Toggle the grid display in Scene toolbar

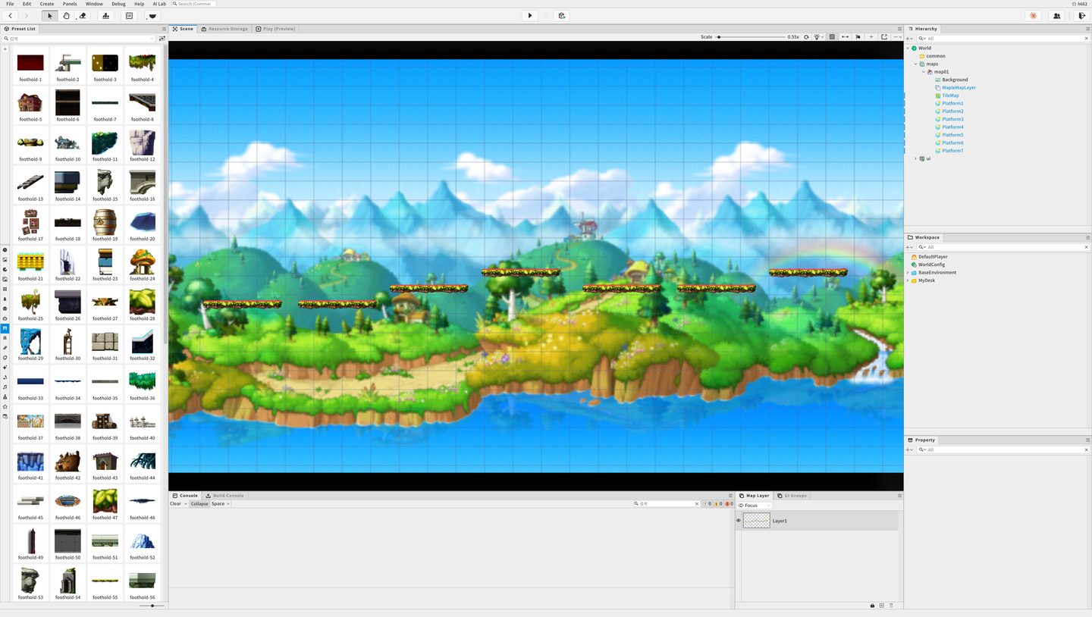click(x=832, y=36)
